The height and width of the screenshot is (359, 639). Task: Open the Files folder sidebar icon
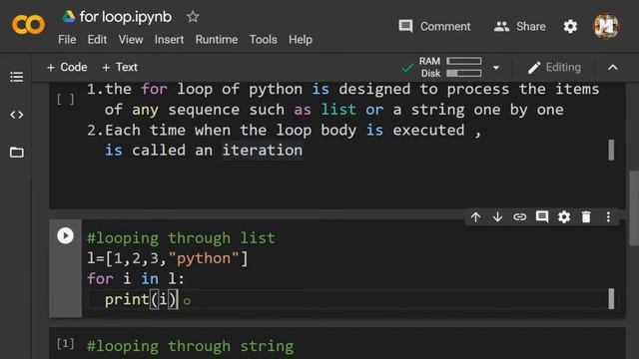pyautogui.click(x=16, y=153)
